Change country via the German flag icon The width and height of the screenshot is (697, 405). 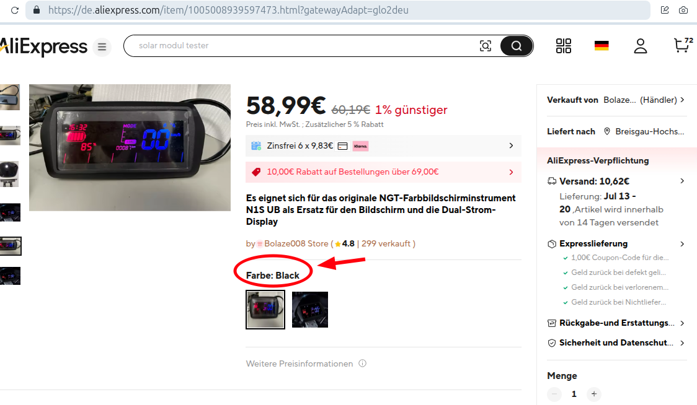(x=602, y=46)
